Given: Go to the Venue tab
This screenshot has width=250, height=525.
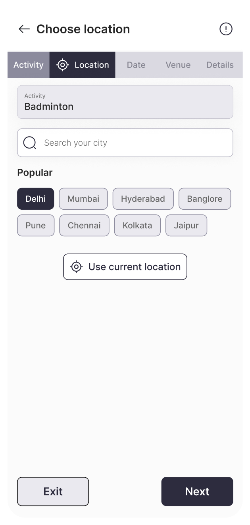Looking at the screenshot, I should (x=178, y=65).
